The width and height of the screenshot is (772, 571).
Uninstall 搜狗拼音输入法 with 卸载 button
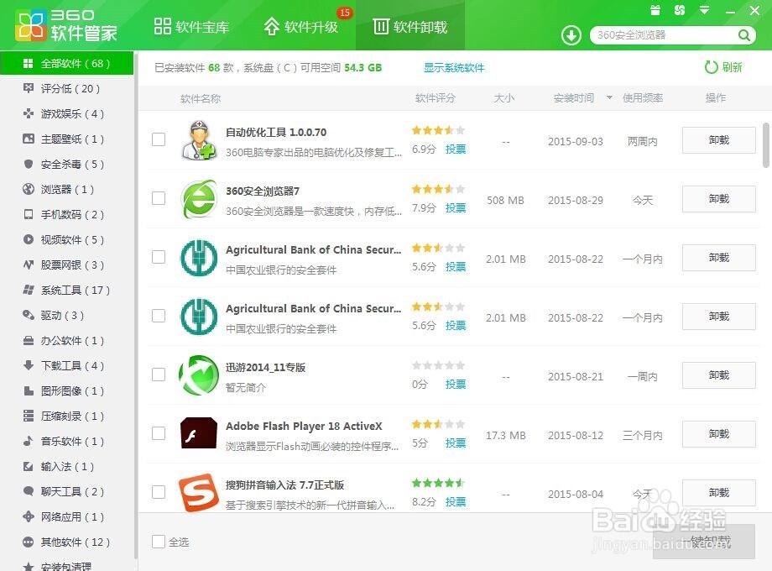coord(719,492)
